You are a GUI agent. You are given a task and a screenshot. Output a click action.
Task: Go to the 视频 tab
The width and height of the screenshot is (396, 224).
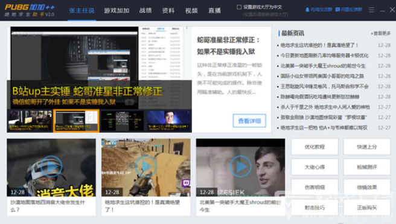click(191, 11)
